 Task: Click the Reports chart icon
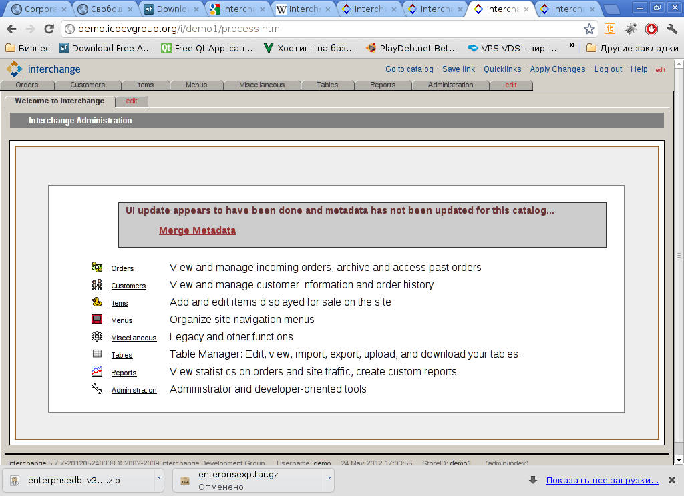(x=97, y=371)
